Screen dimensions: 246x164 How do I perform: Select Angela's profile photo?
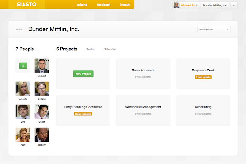pyautogui.click(x=23, y=89)
